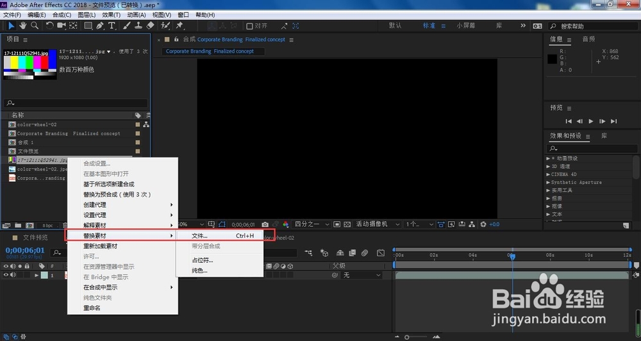Select the Type text tool
This screenshot has height=341, width=641.
(x=111, y=26)
